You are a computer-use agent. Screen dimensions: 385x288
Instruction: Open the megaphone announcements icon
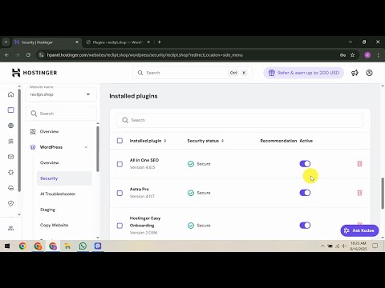tap(355, 73)
